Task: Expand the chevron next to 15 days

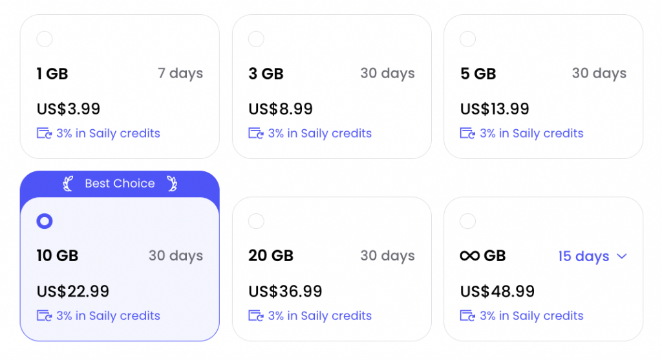Action: tap(621, 256)
